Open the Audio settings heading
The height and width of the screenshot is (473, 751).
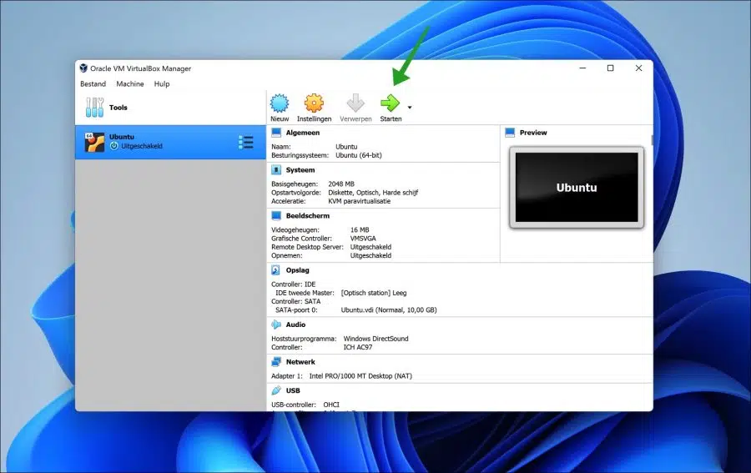coord(295,325)
